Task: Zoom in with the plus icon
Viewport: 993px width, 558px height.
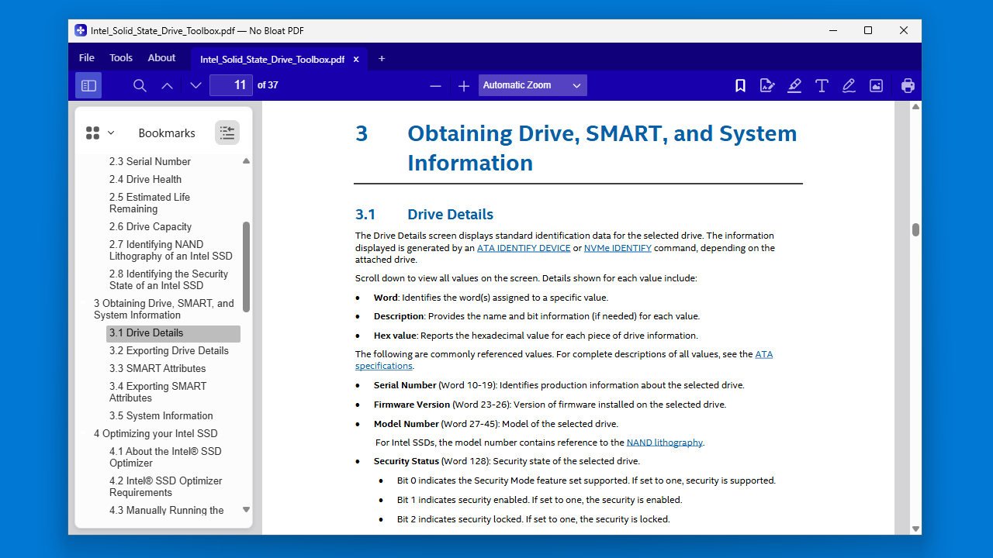Action: coord(464,86)
